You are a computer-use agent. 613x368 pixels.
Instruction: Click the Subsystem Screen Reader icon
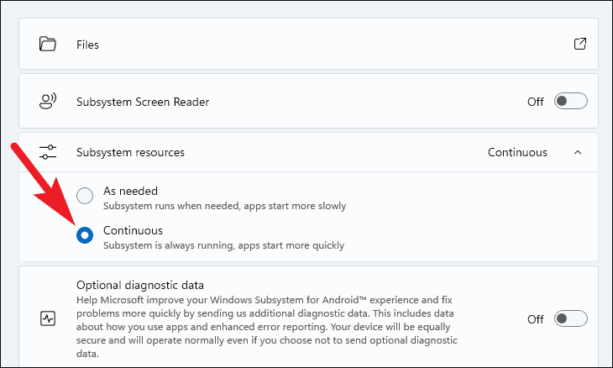(48, 102)
